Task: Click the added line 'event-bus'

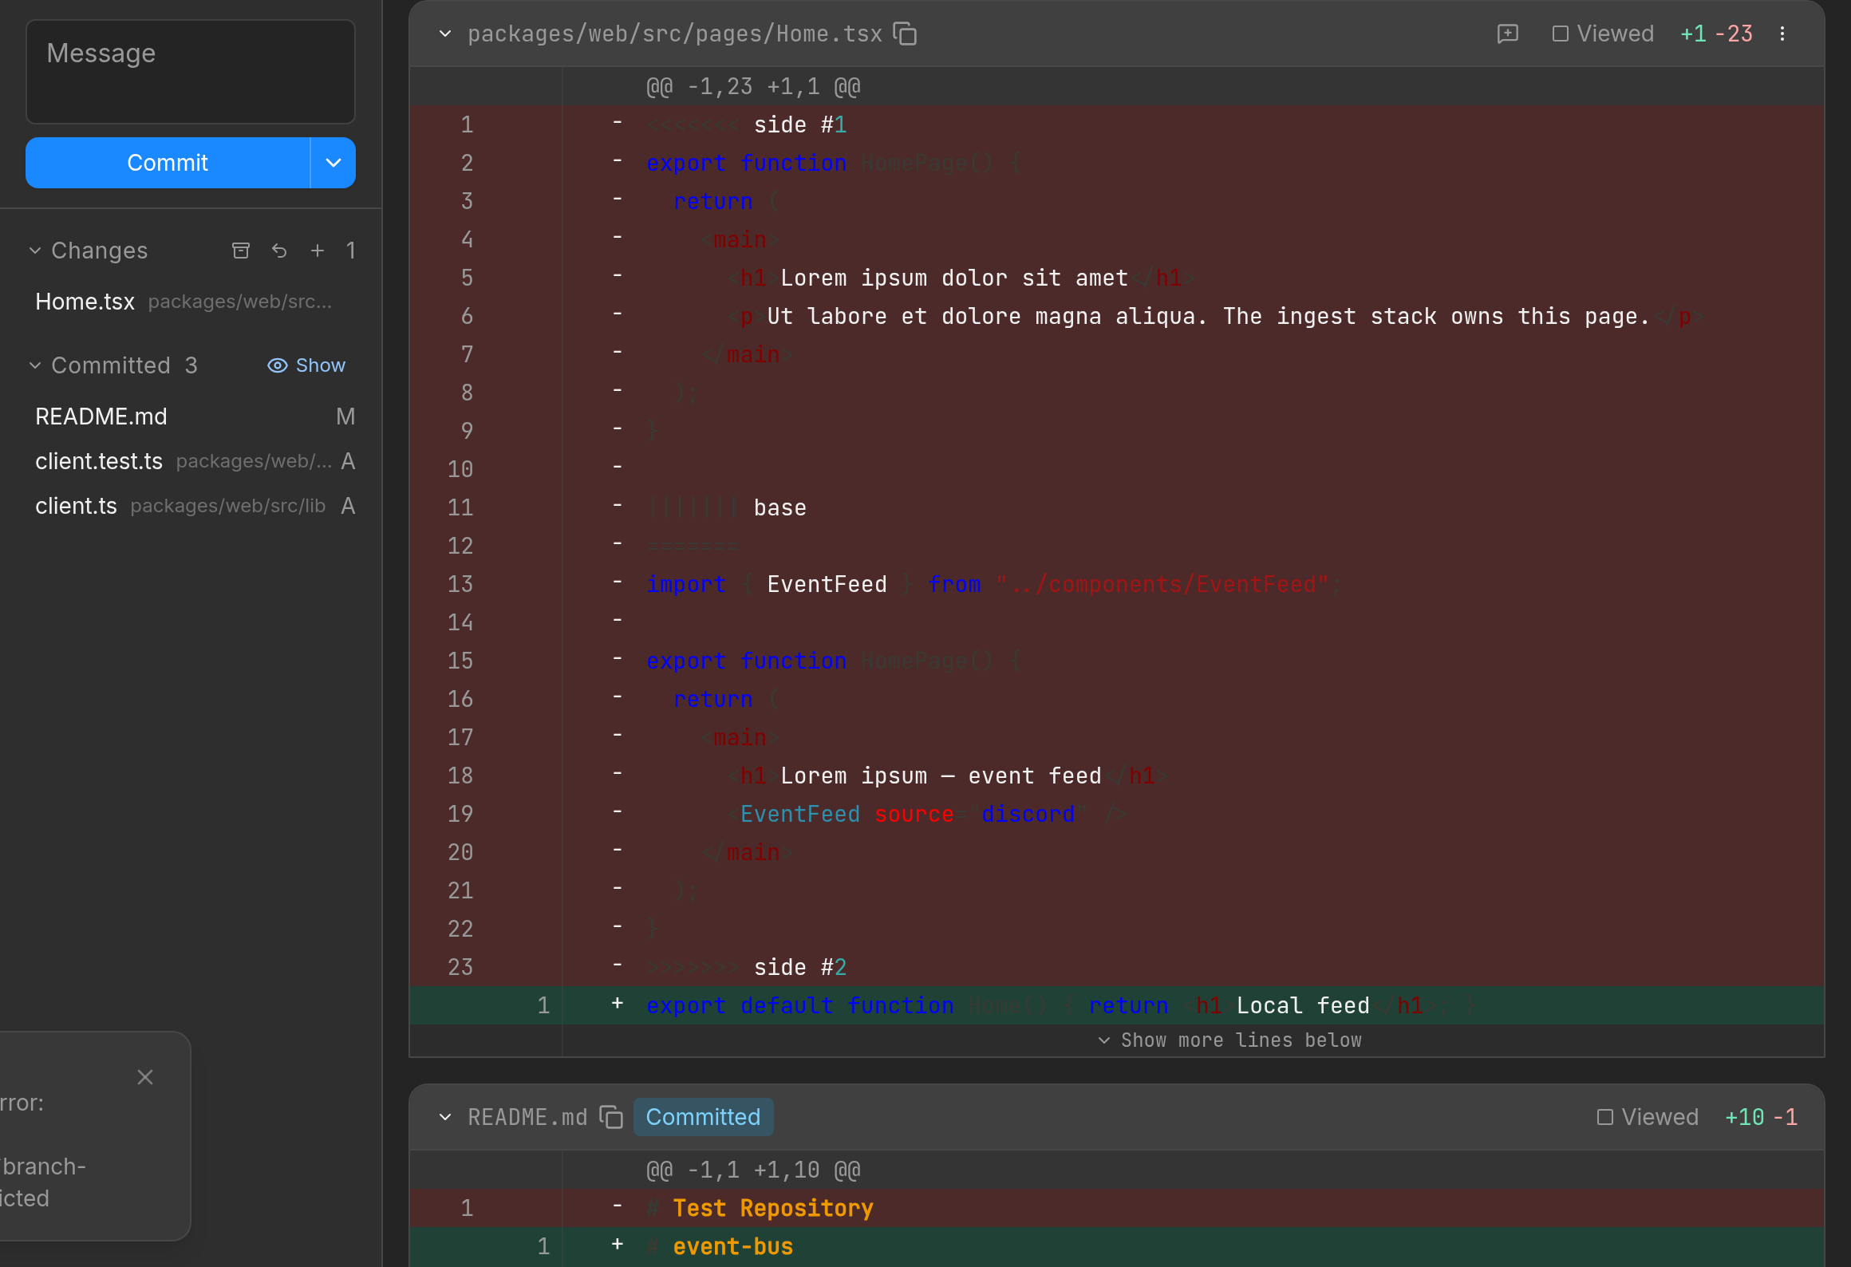Action: click(x=1117, y=1246)
